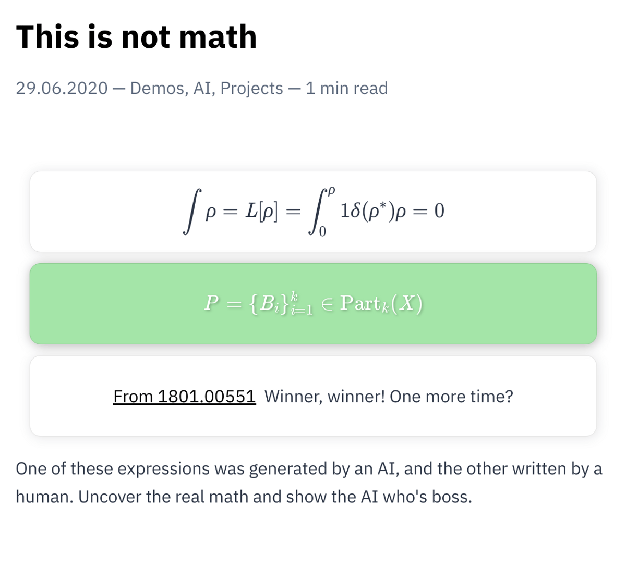Click the metadata line under the title
The width and height of the screenshot is (626, 568).
(202, 88)
